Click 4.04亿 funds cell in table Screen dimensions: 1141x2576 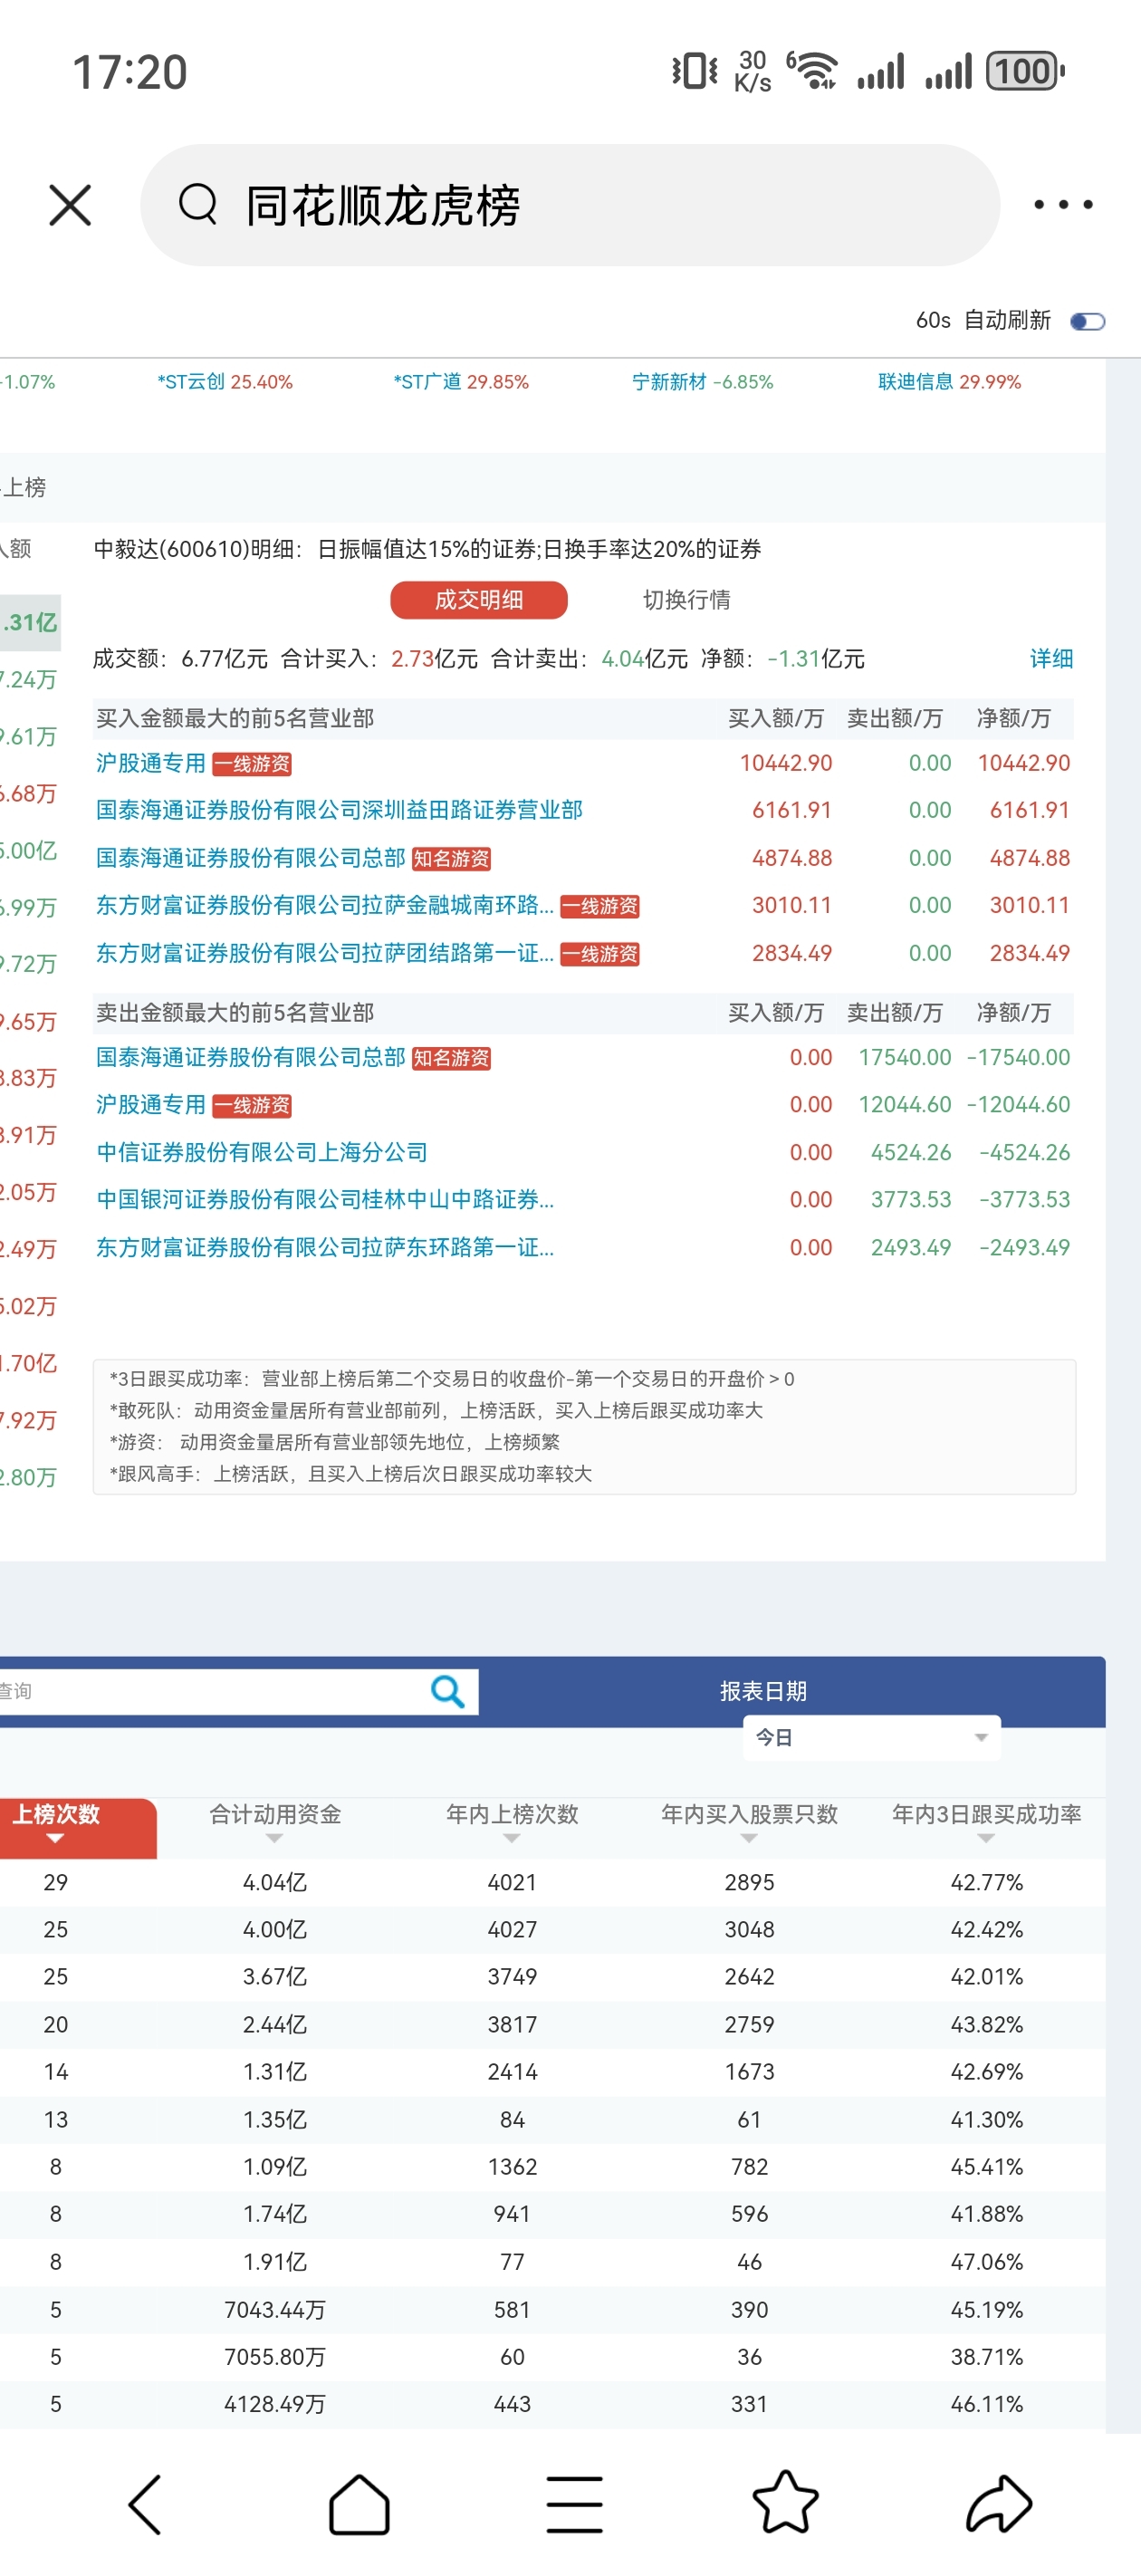[x=275, y=1882]
